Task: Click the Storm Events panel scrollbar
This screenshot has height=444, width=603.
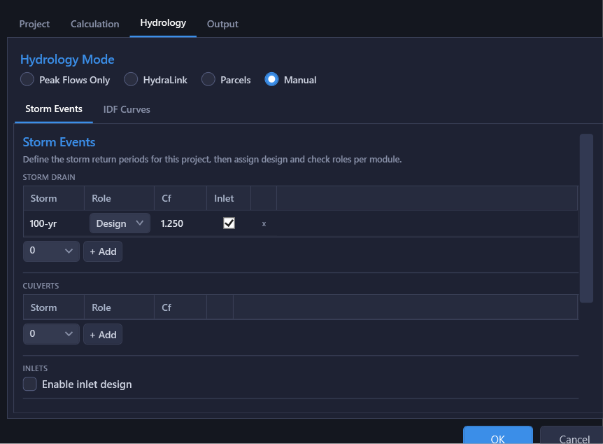Action: pos(586,218)
